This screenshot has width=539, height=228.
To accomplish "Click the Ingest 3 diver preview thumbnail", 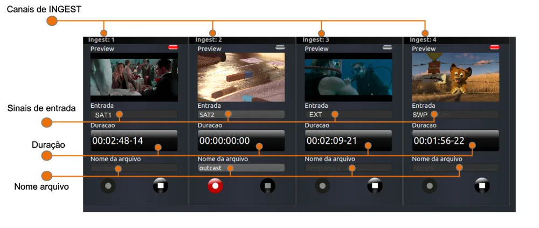I will point(349,77).
